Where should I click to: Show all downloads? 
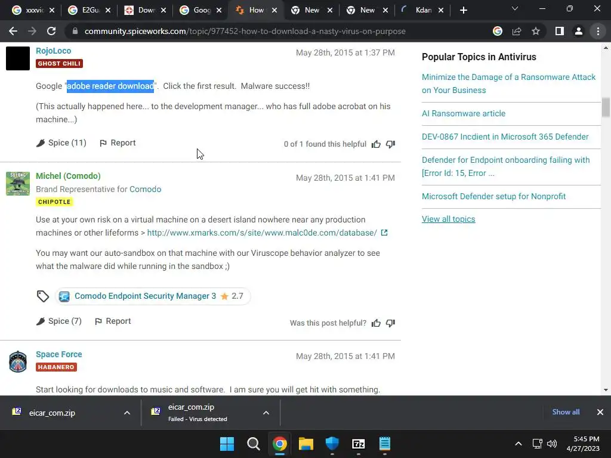[566, 412]
